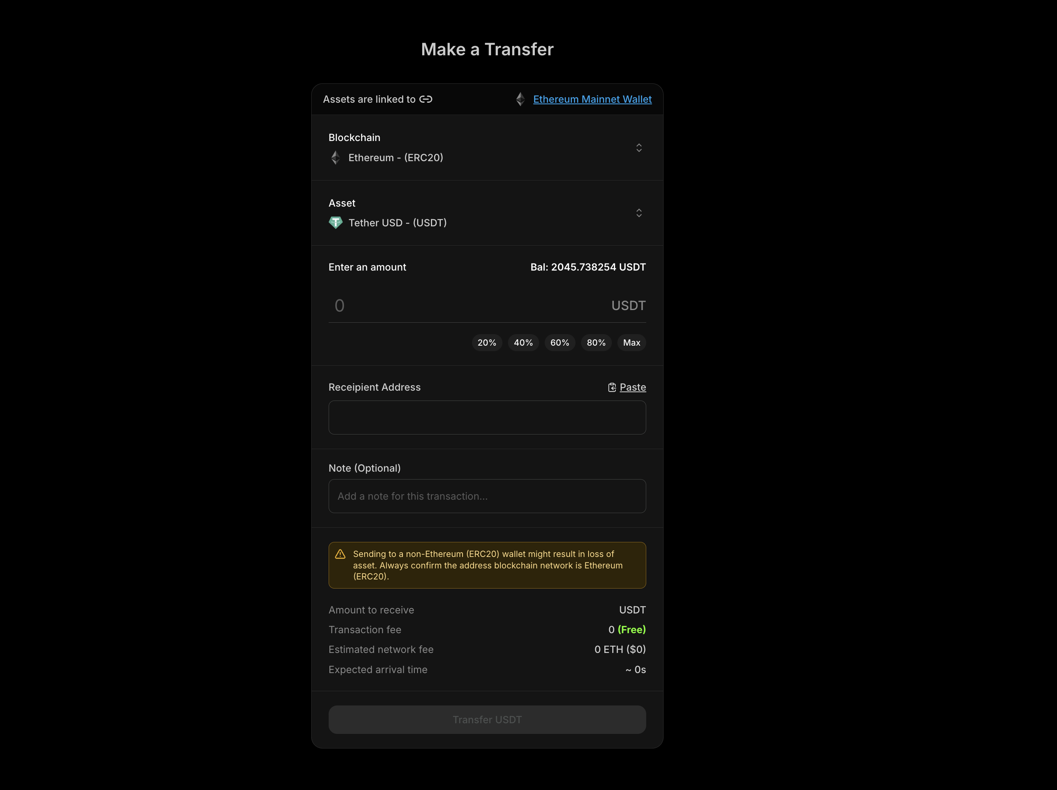Click the Transfer USDT button

[487, 720]
